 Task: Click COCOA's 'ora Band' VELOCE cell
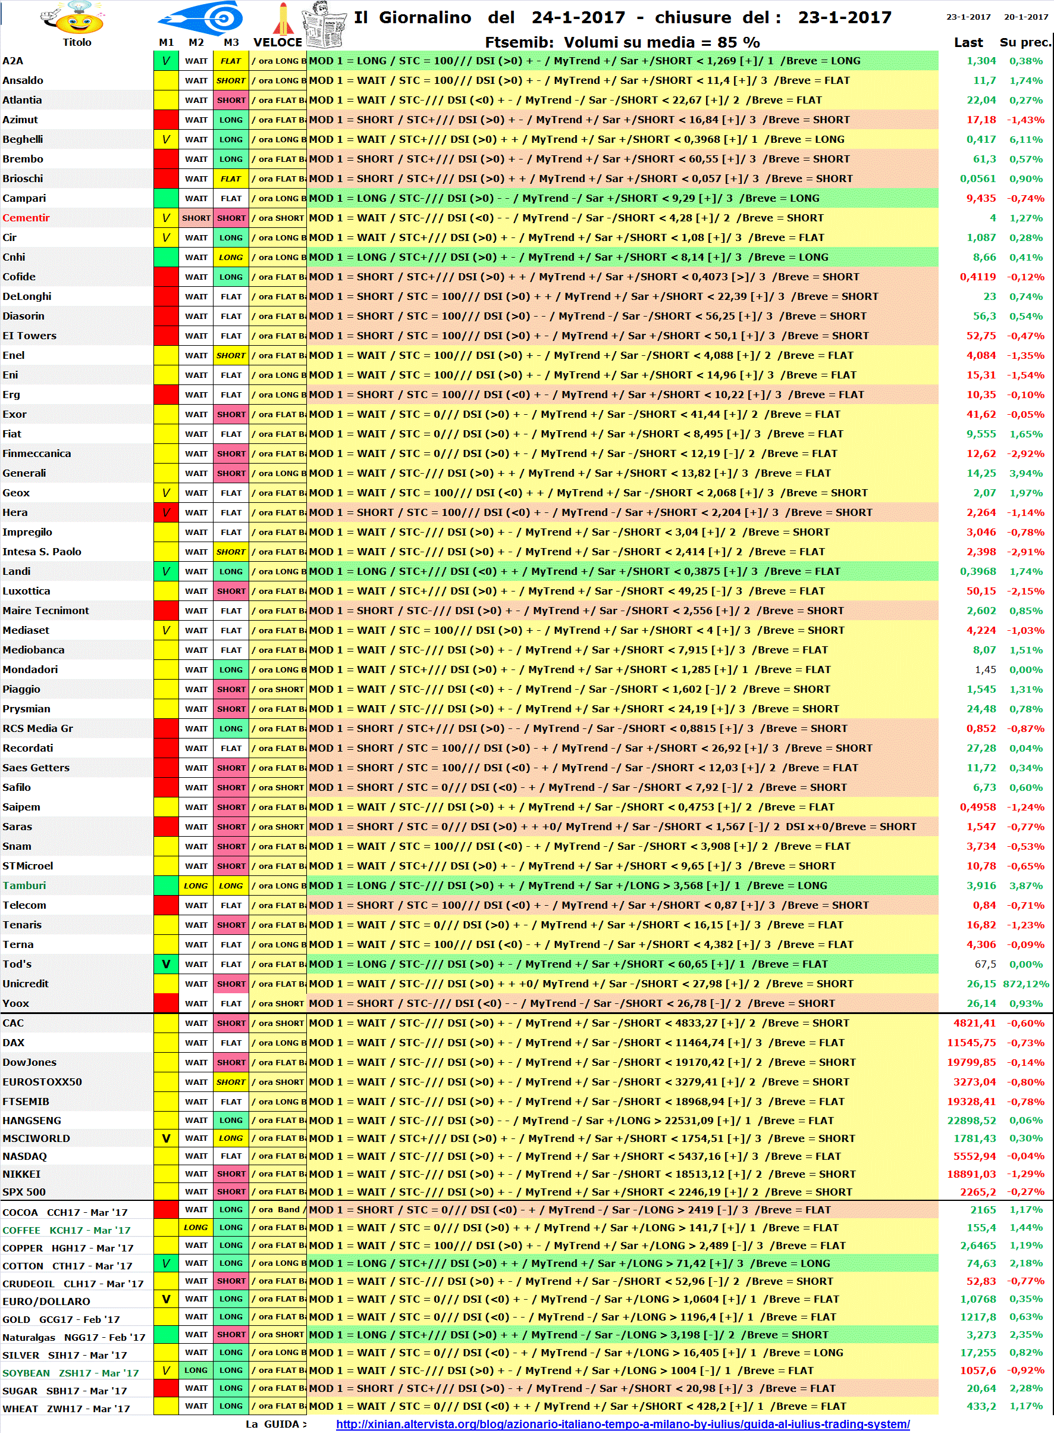coord(278,1209)
